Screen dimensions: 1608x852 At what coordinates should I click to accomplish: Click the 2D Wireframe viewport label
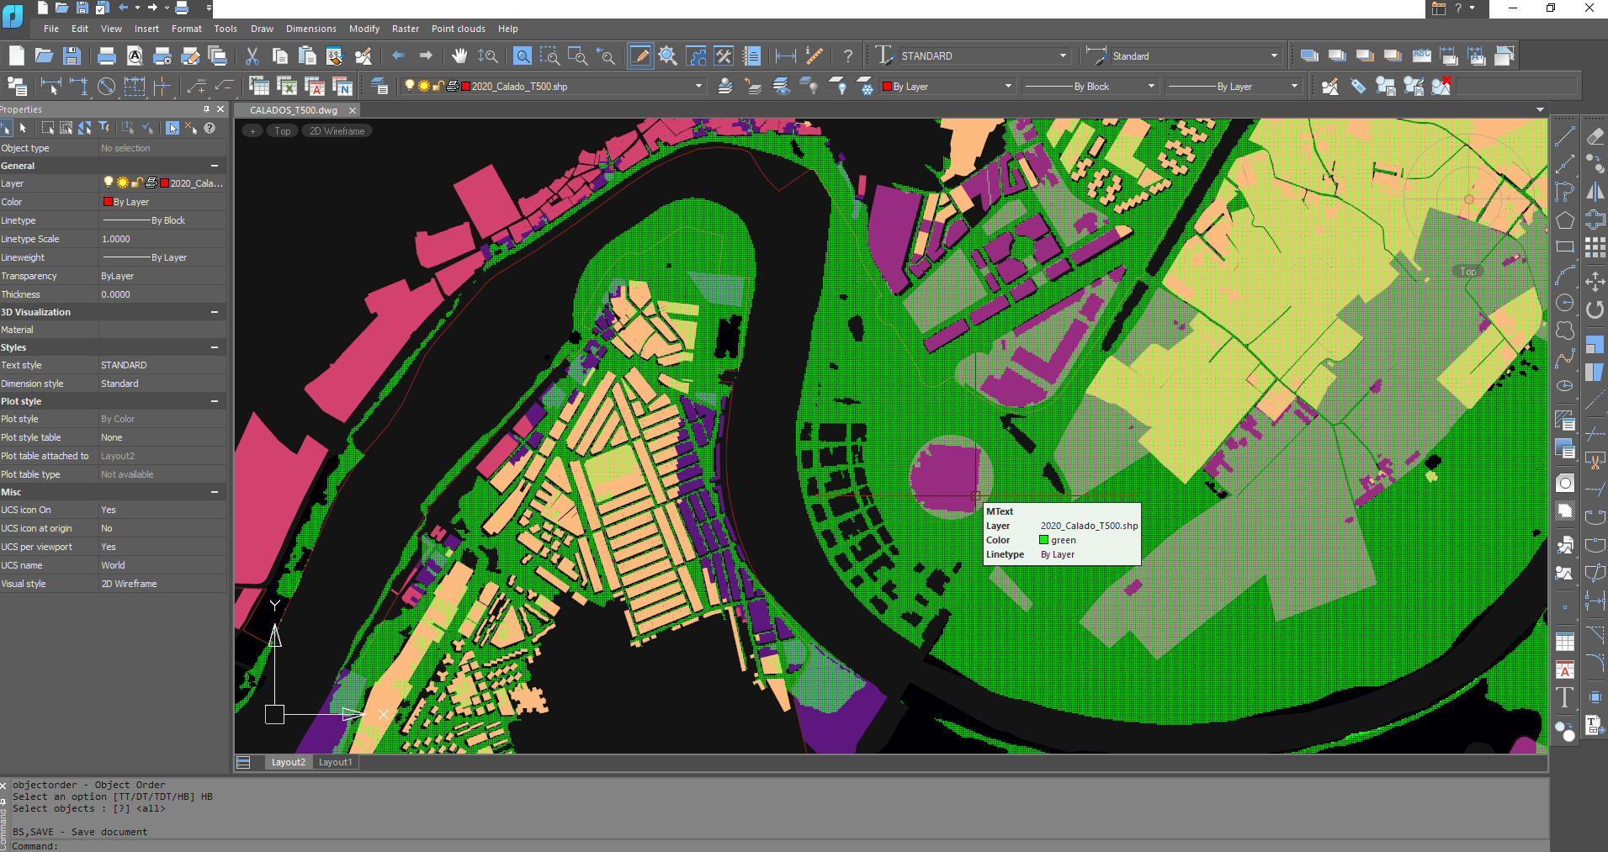point(337,131)
